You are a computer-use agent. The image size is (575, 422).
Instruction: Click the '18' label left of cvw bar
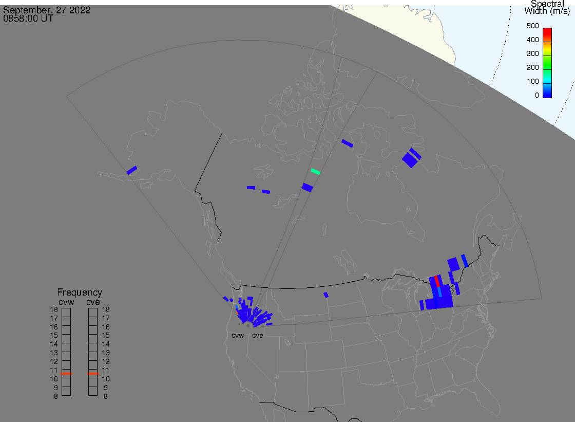point(54,309)
